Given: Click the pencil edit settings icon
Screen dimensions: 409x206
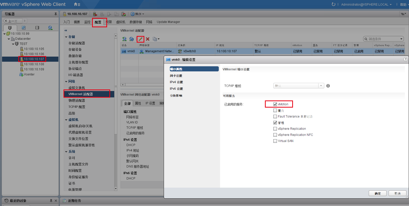Looking at the screenshot, I should pyautogui.click(x=140, y=39).
